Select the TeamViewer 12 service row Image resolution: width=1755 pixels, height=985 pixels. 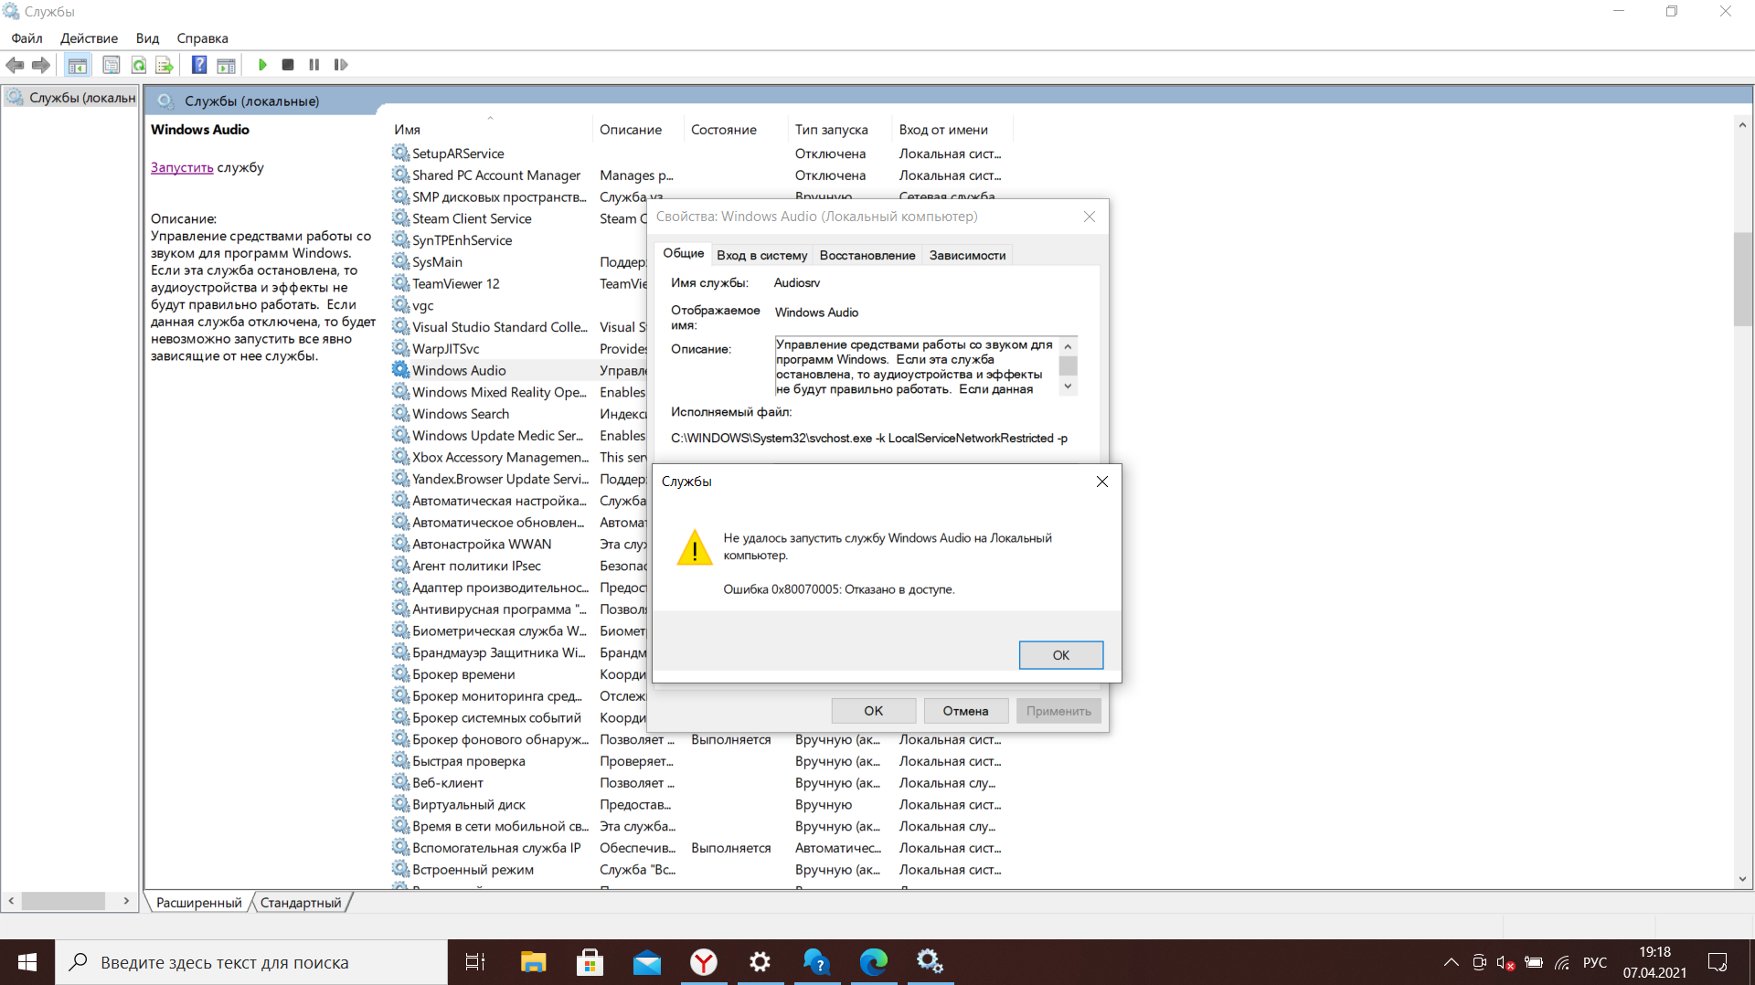coord(456,283)
